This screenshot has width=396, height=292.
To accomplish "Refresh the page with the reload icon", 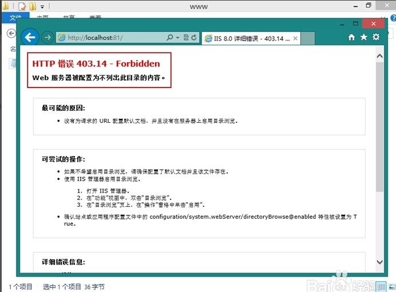I will [194, 38].
